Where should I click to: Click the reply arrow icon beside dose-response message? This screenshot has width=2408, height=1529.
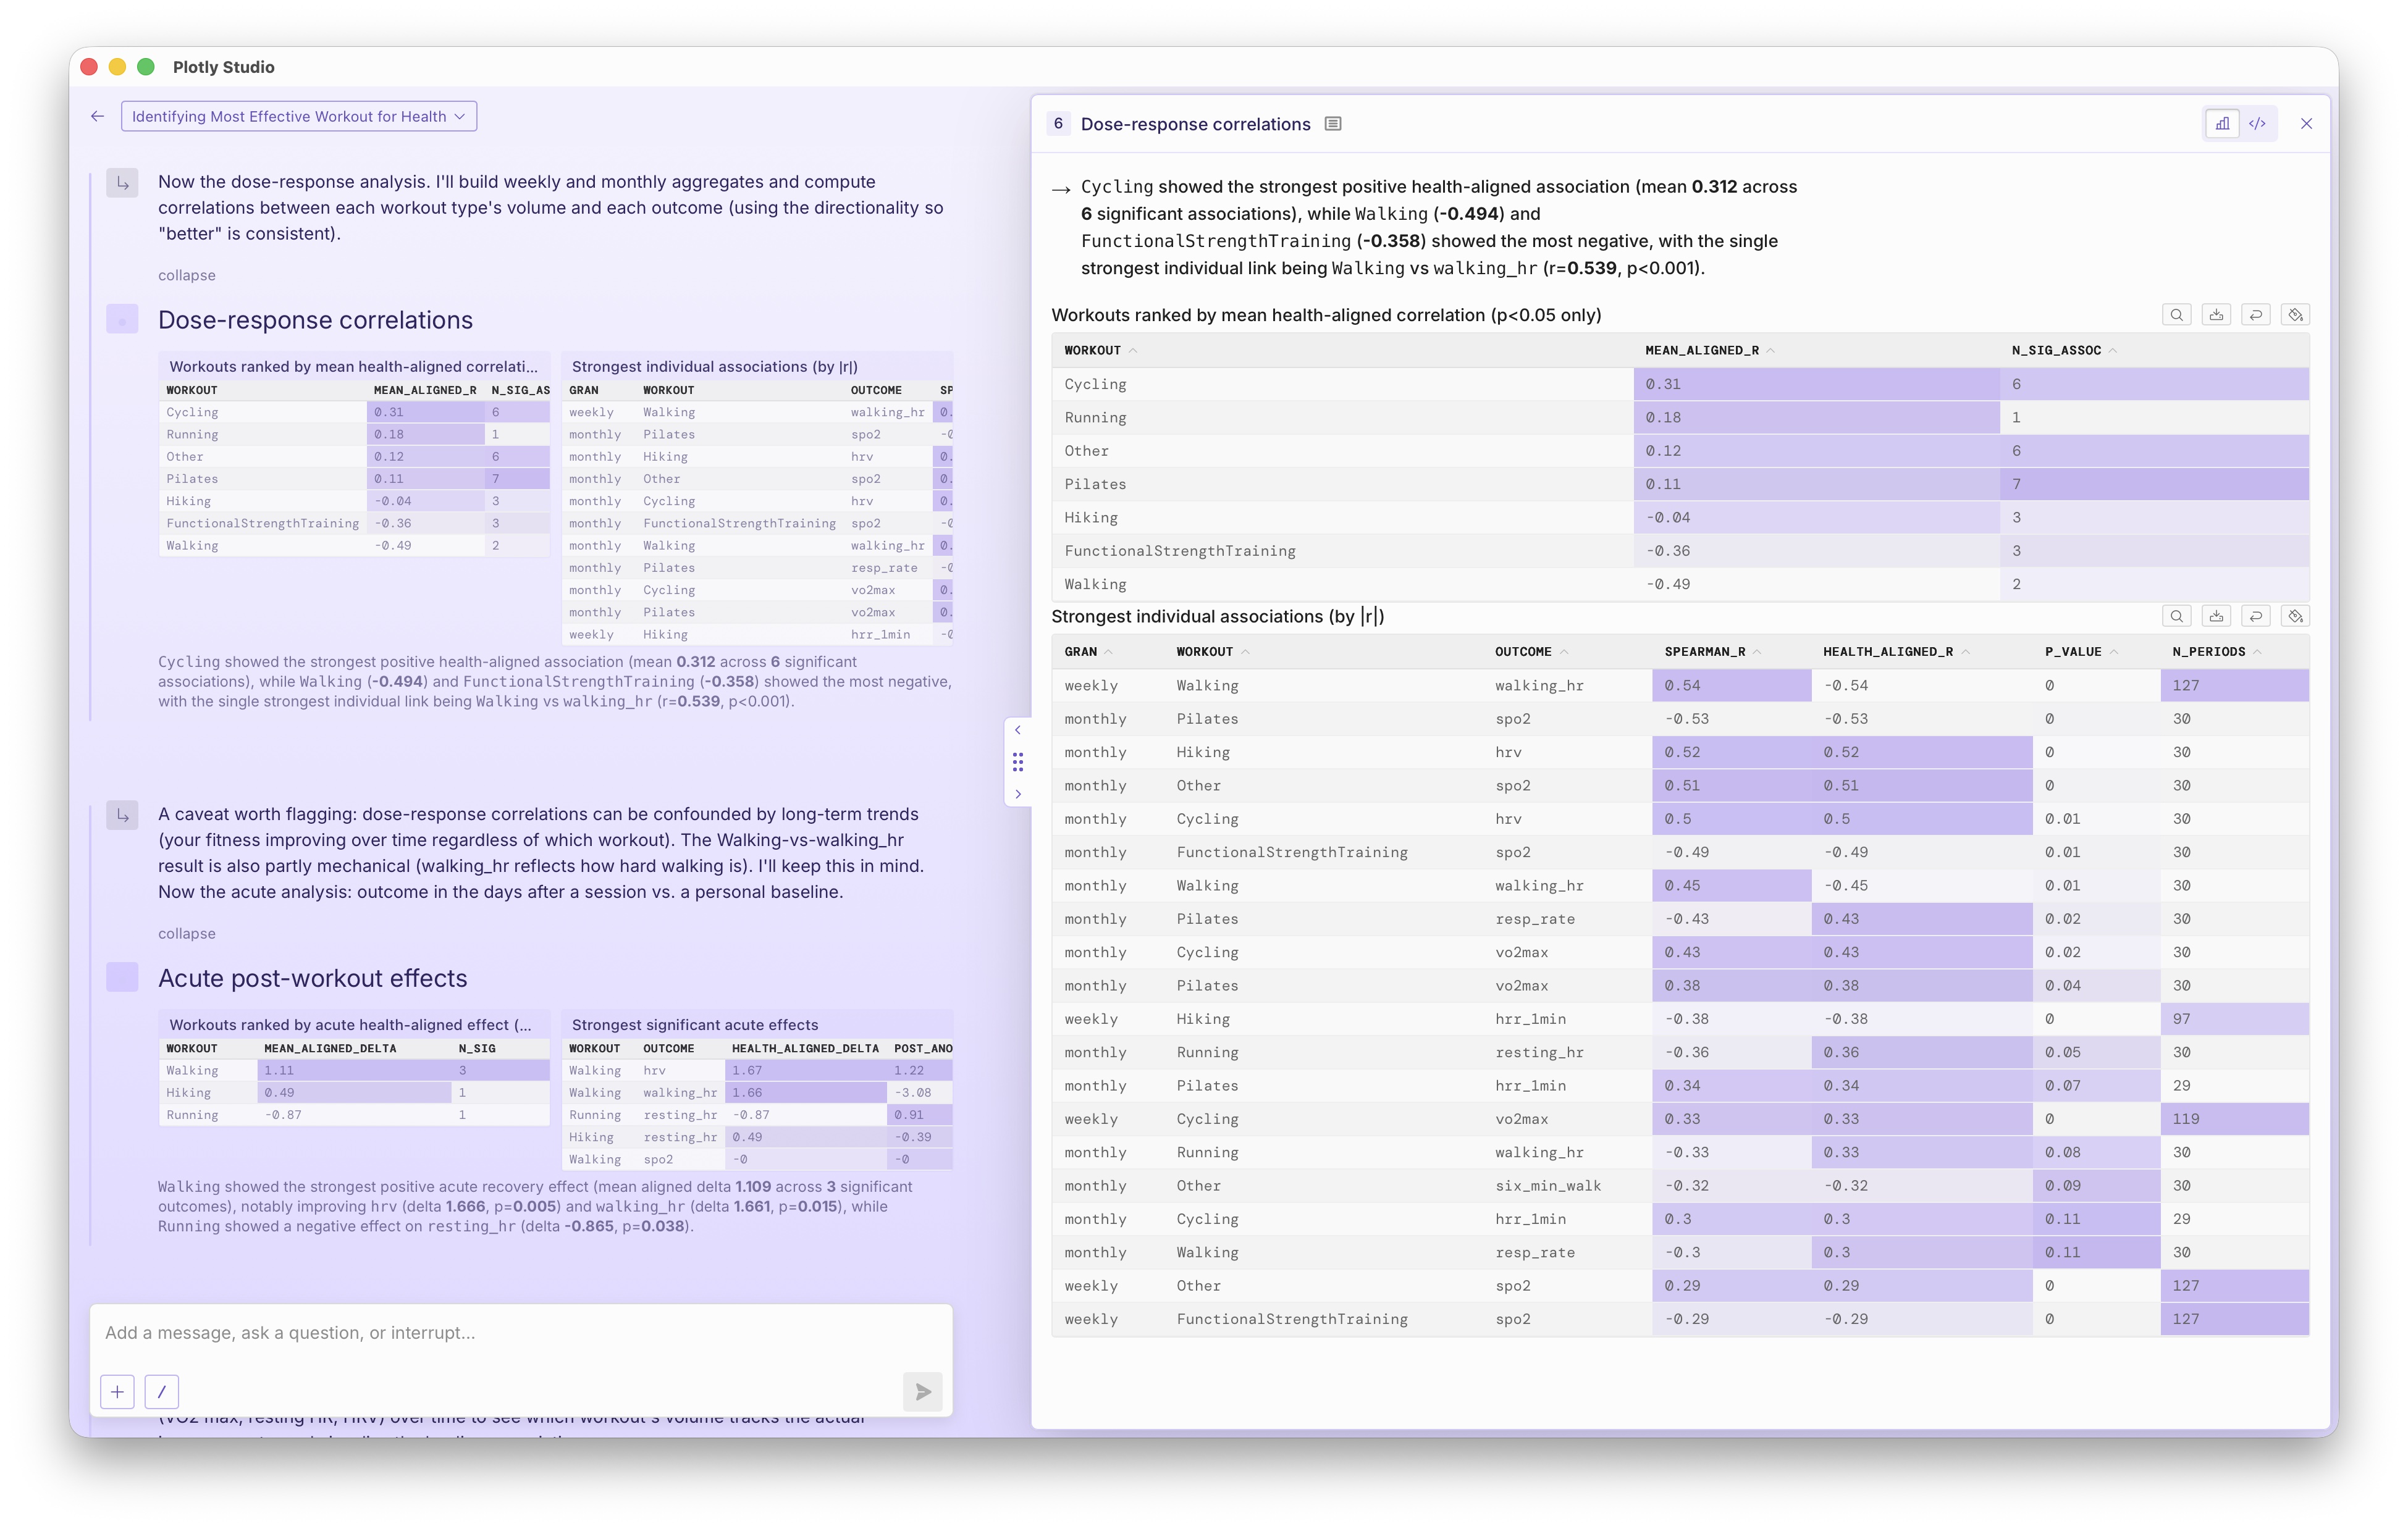coord(122,183)
